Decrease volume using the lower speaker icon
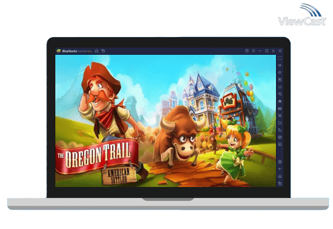 click(280, 72)
